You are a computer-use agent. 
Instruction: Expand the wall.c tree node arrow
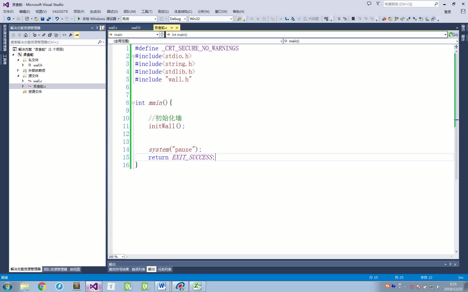pyautogui.click(x=23, y=81)
